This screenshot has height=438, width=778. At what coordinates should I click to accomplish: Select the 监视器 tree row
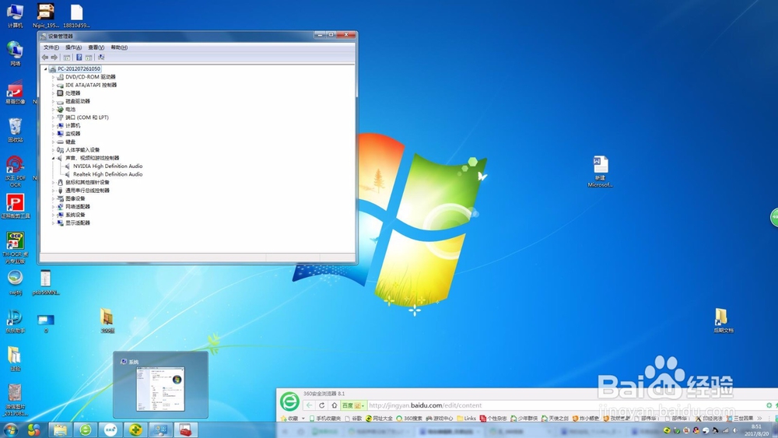point(68,134)
